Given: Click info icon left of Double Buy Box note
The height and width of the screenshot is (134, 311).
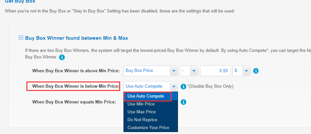Looking at the screenshot, I should pos(184,86).
